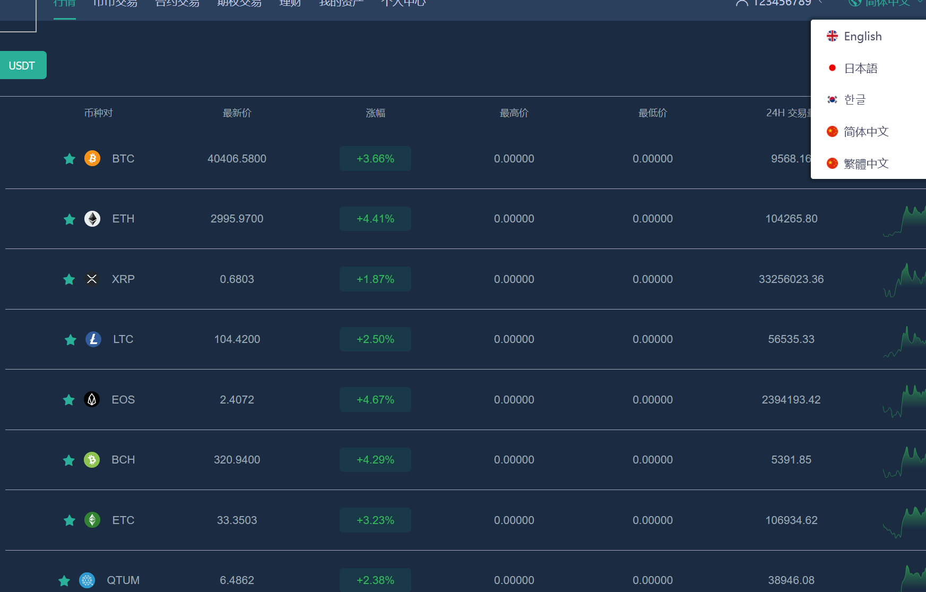
Task: Click QTUM symbol label
Action: pyautogui.click(x=123, y=580)
